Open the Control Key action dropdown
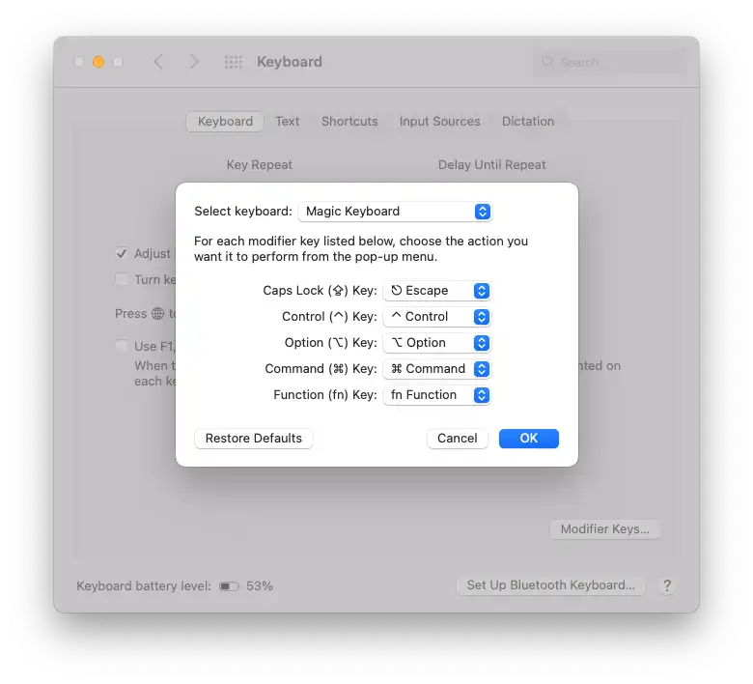This screenshot has width=753, height=684. [436, 316]
